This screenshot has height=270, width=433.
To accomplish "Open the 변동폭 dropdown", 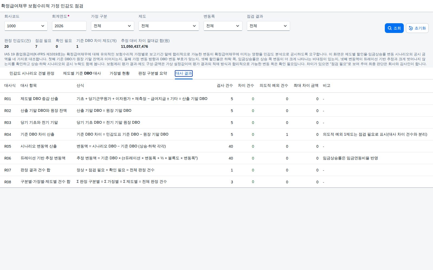I will pyautogui.click(x=223, y=26).
